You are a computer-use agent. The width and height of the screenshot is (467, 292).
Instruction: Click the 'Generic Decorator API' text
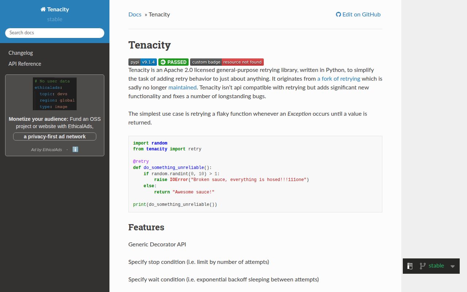click(x=157, y=245)
